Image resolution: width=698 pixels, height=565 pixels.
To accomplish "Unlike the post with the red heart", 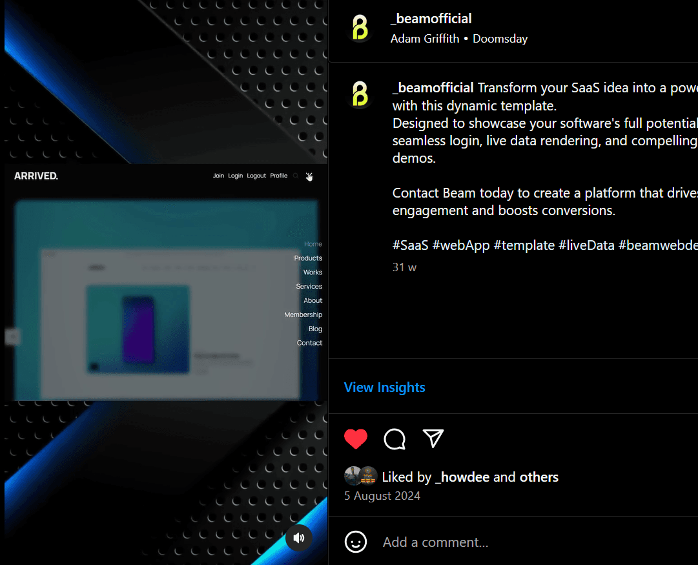I will coord(356,439).
